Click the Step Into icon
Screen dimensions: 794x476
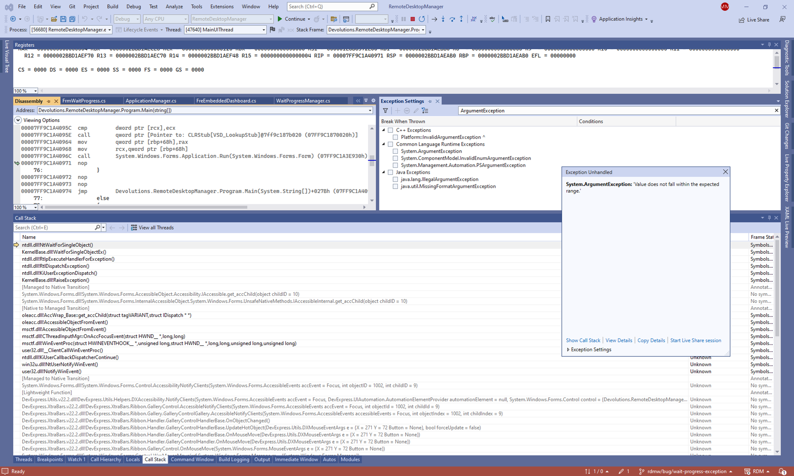pyautogui.click(x=443, y=19)
